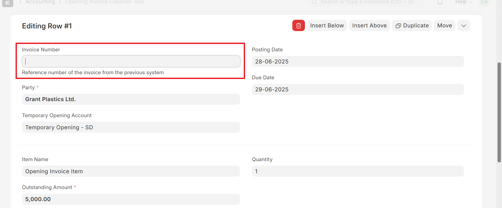Click the ERPNext home logo icon

pos(8,3)
